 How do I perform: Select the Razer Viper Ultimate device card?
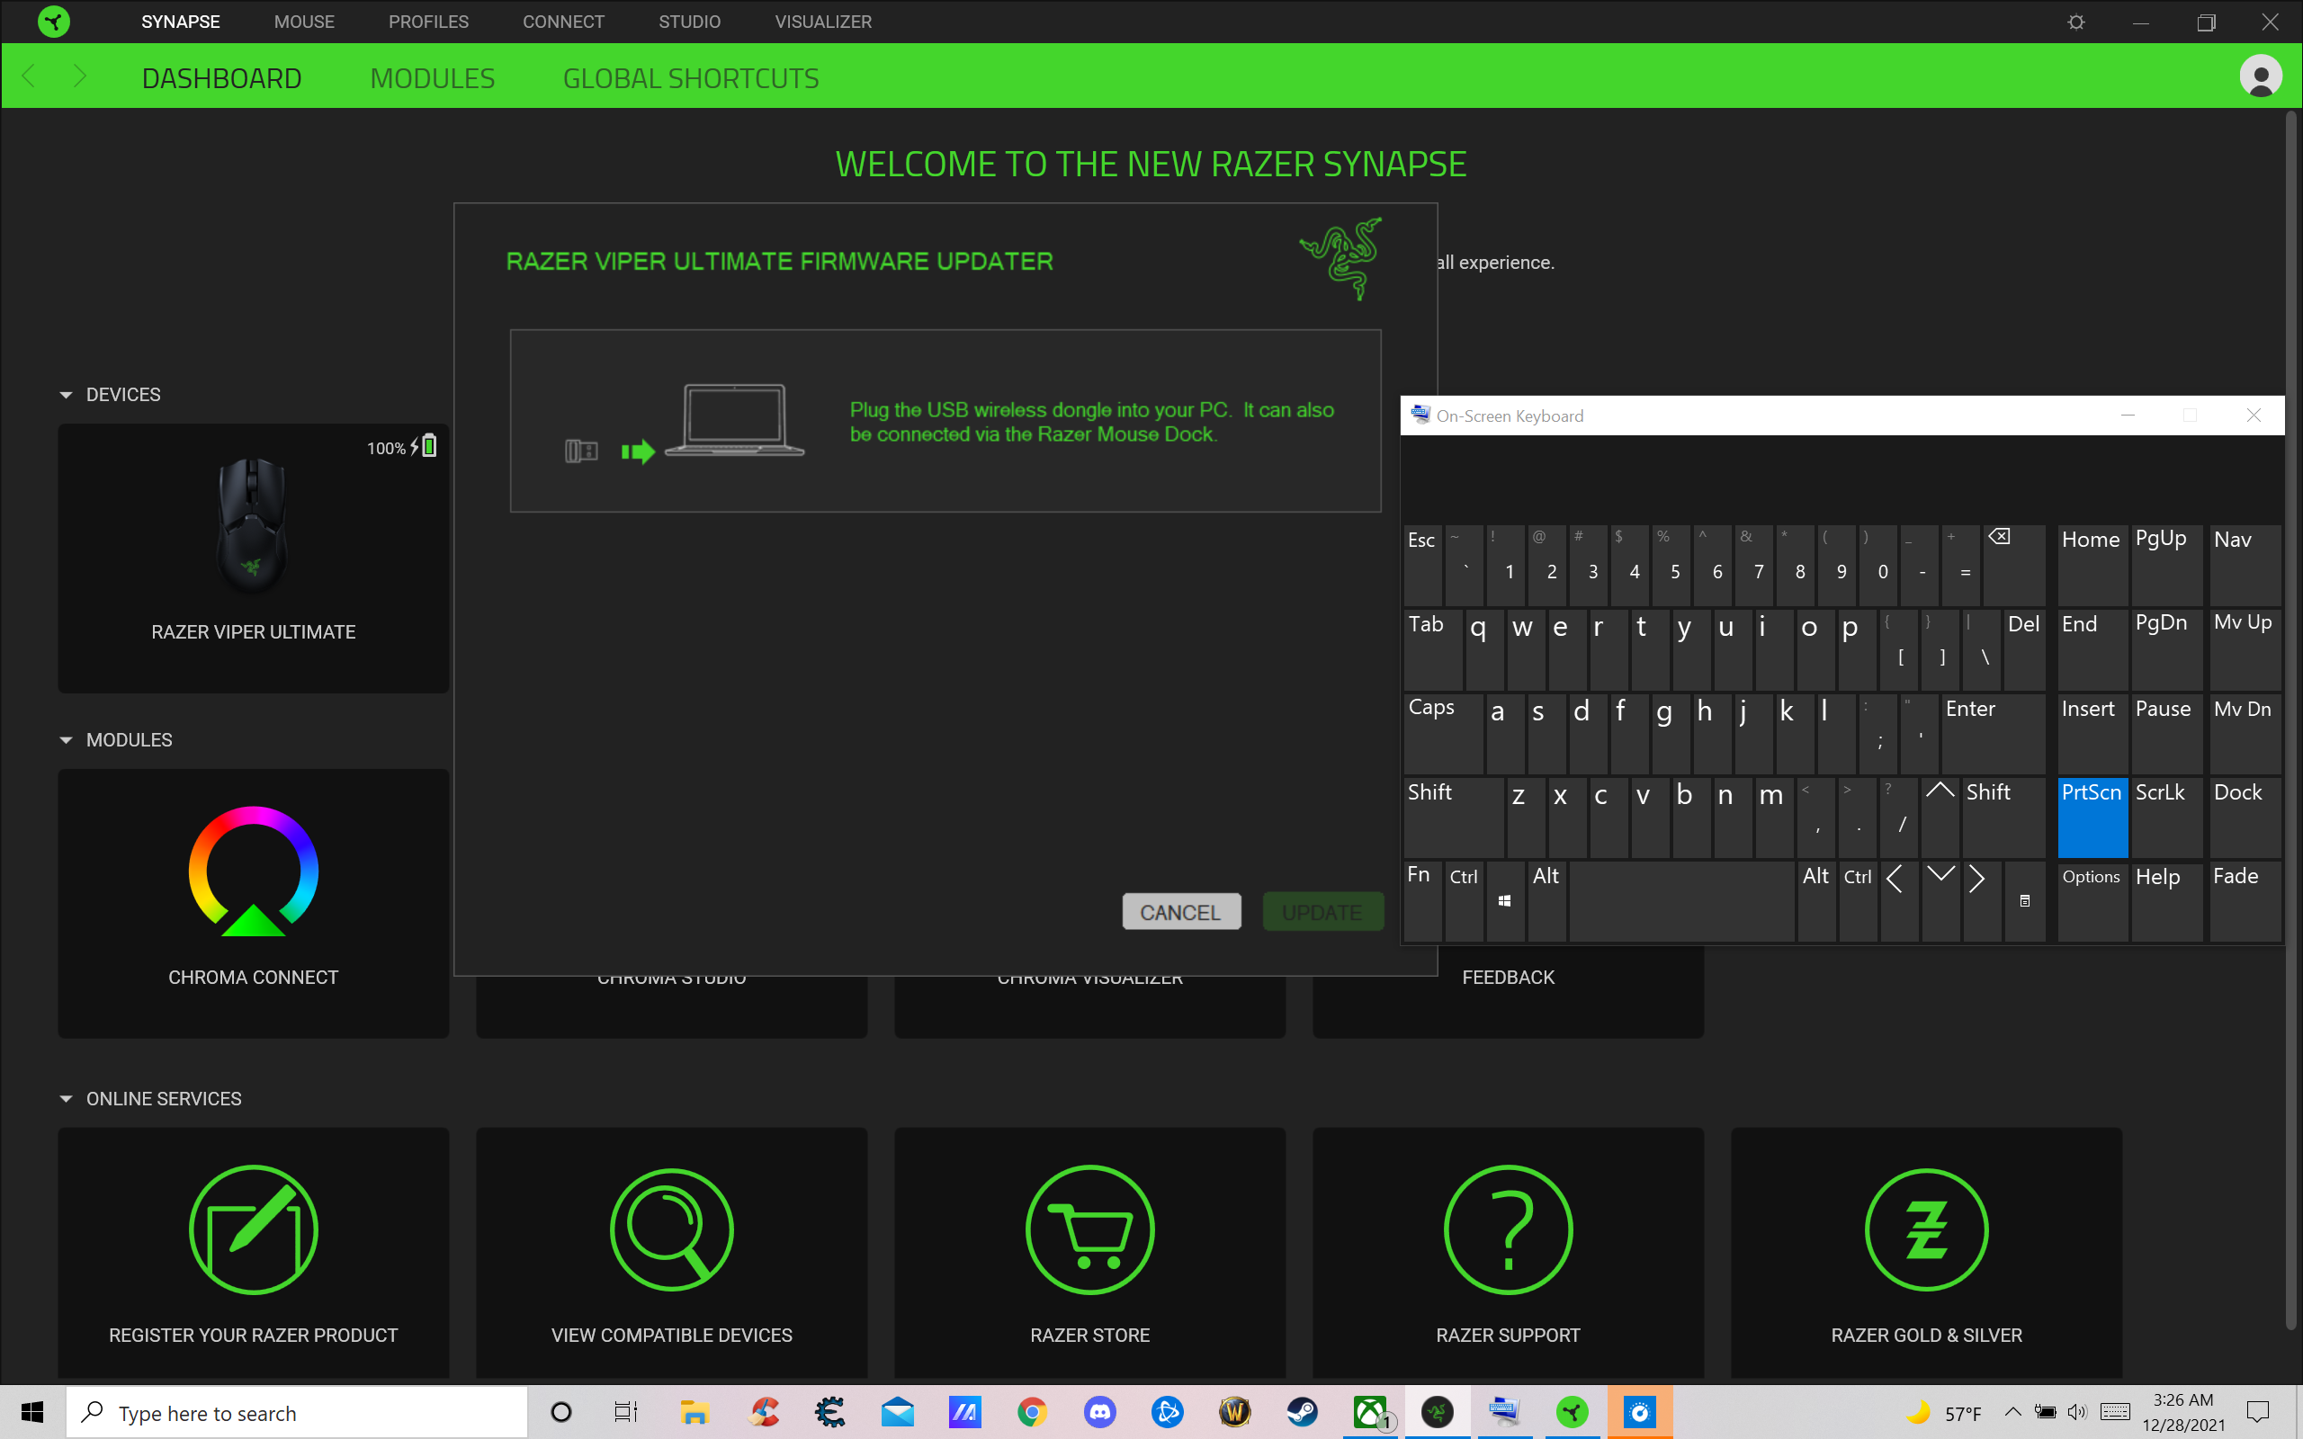point(253,559)
